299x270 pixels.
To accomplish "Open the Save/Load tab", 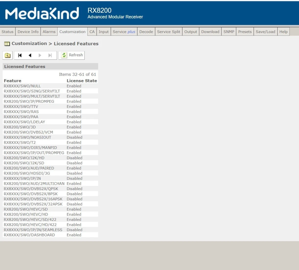I will (265, 32).
